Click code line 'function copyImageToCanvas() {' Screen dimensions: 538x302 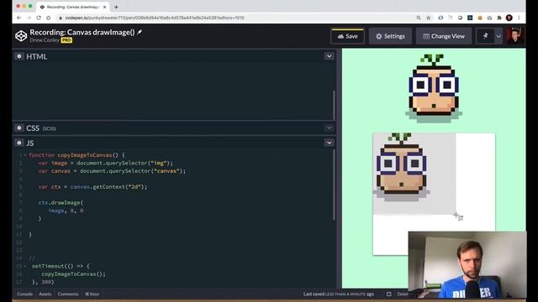[x=76, y=155]
